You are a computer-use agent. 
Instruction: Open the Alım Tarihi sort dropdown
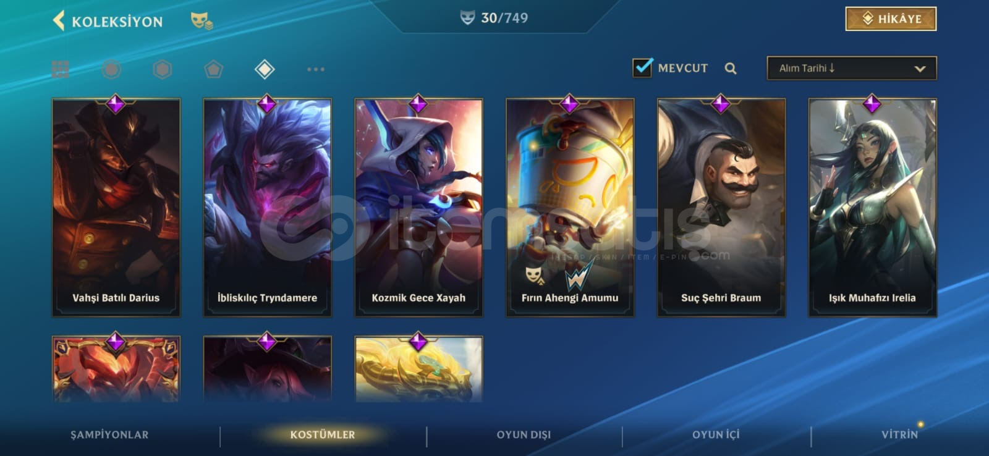pyautogui.click(x=852, y=68)
